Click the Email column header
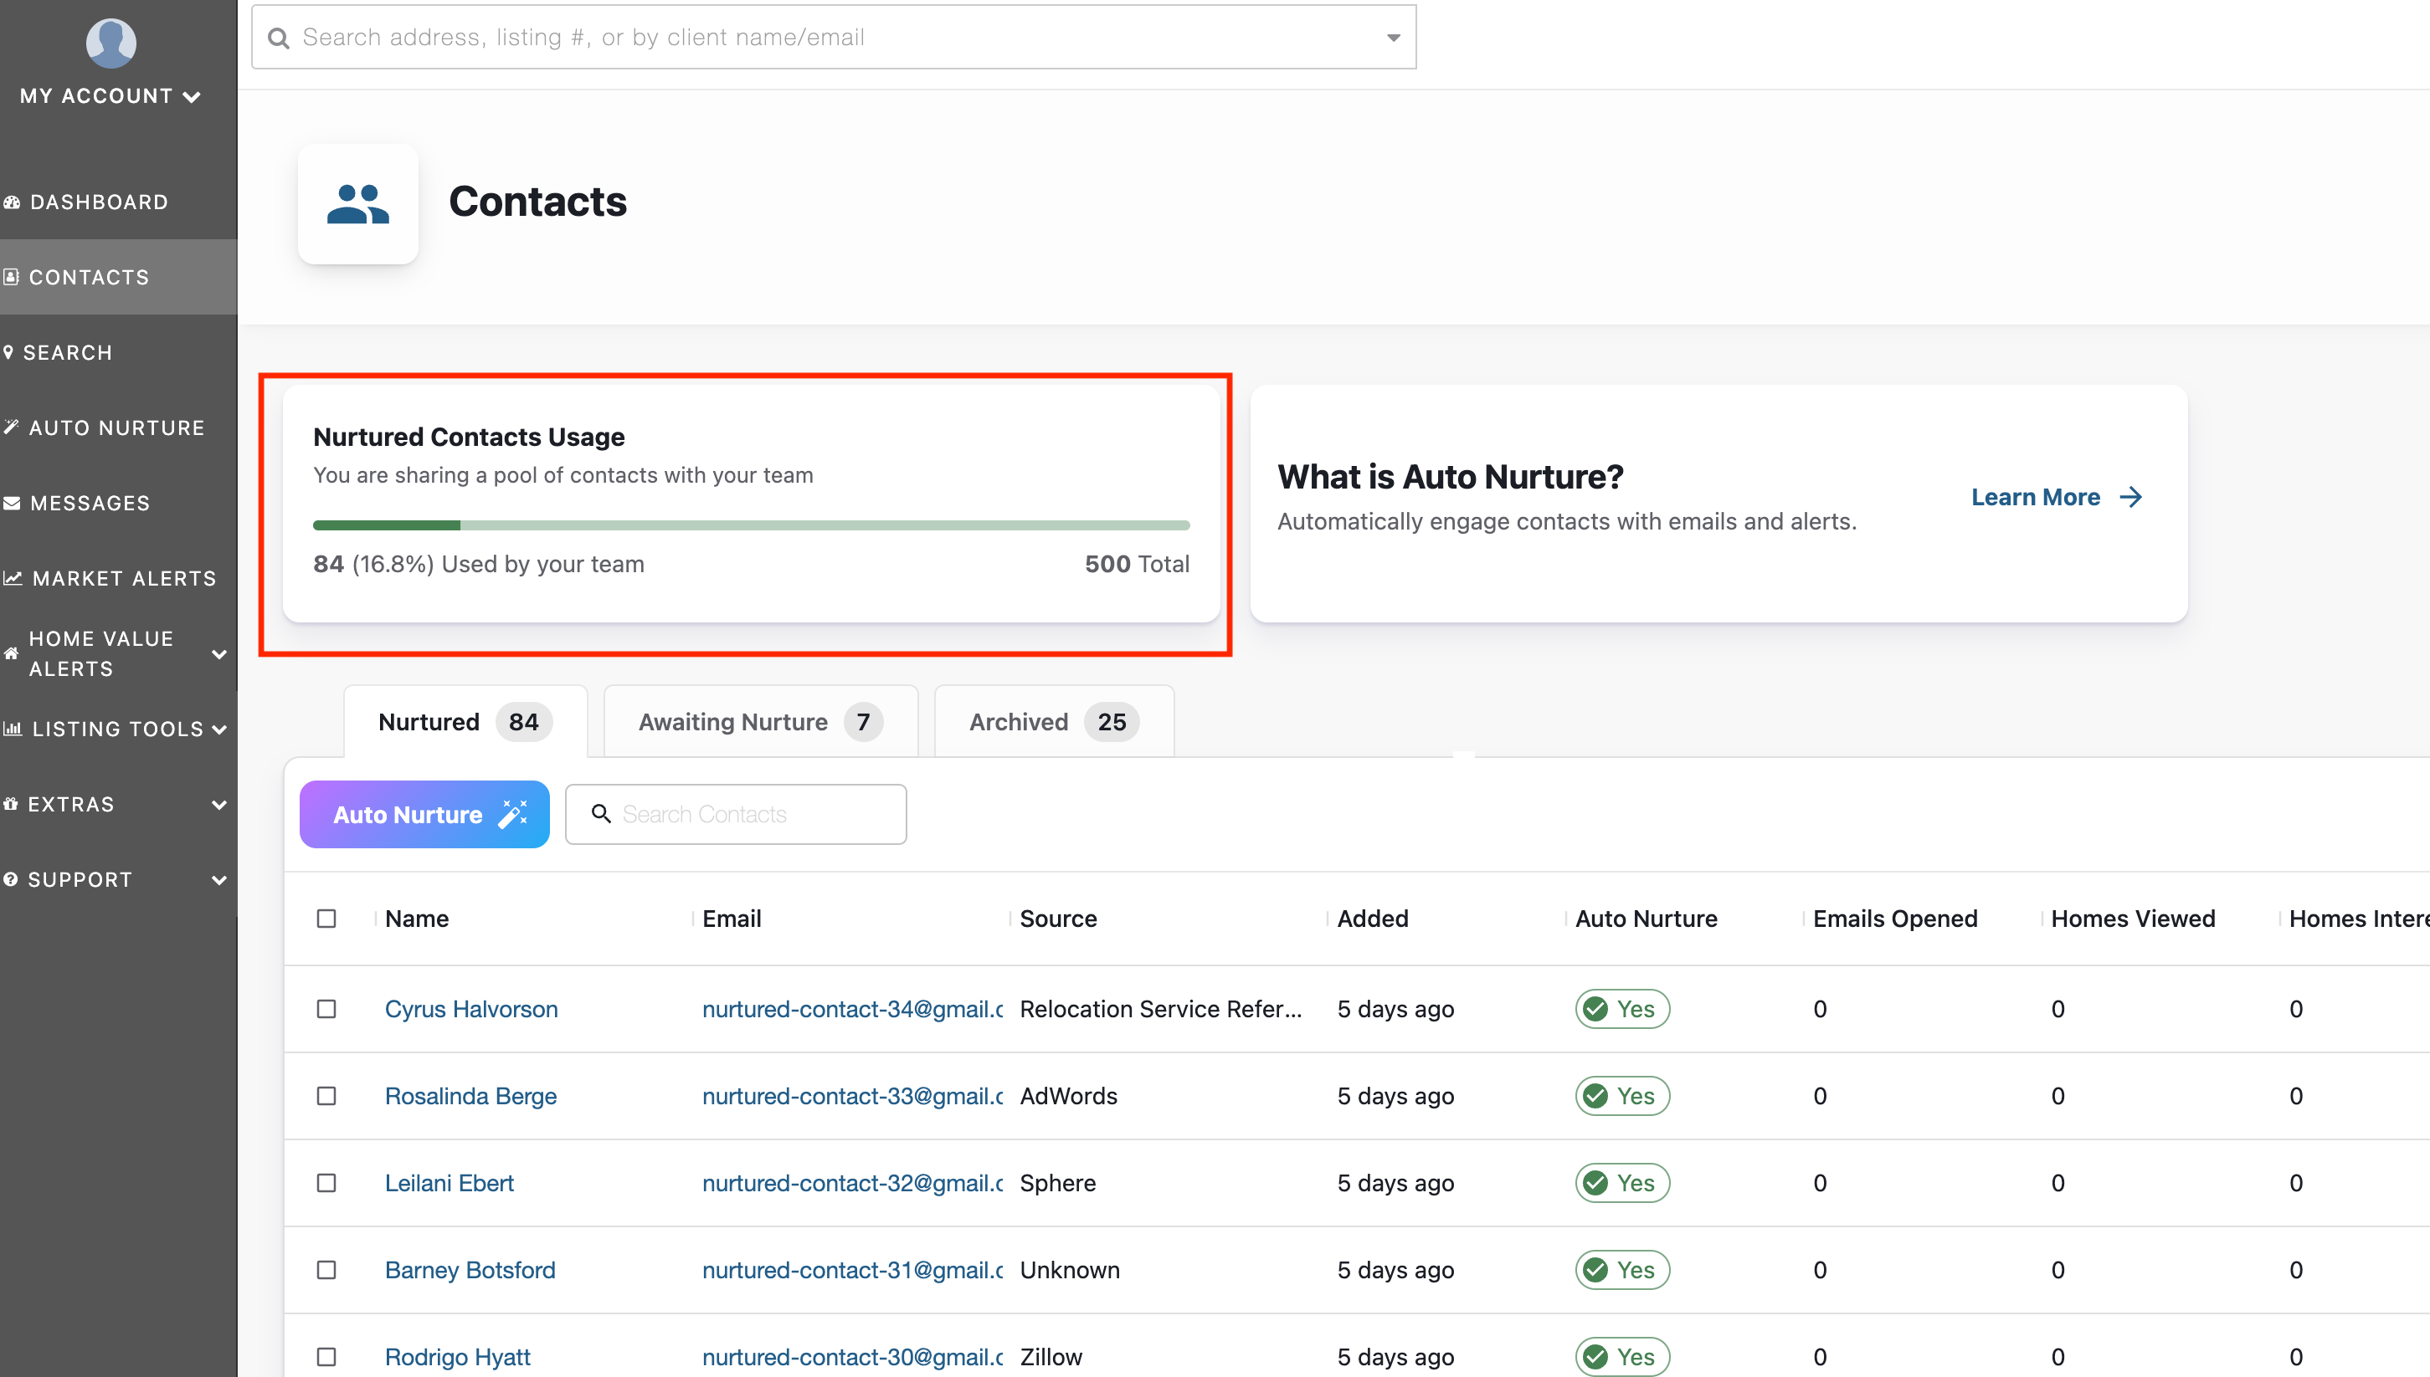The width and height of the screenshot is (2430, 1377). [732, 919]
